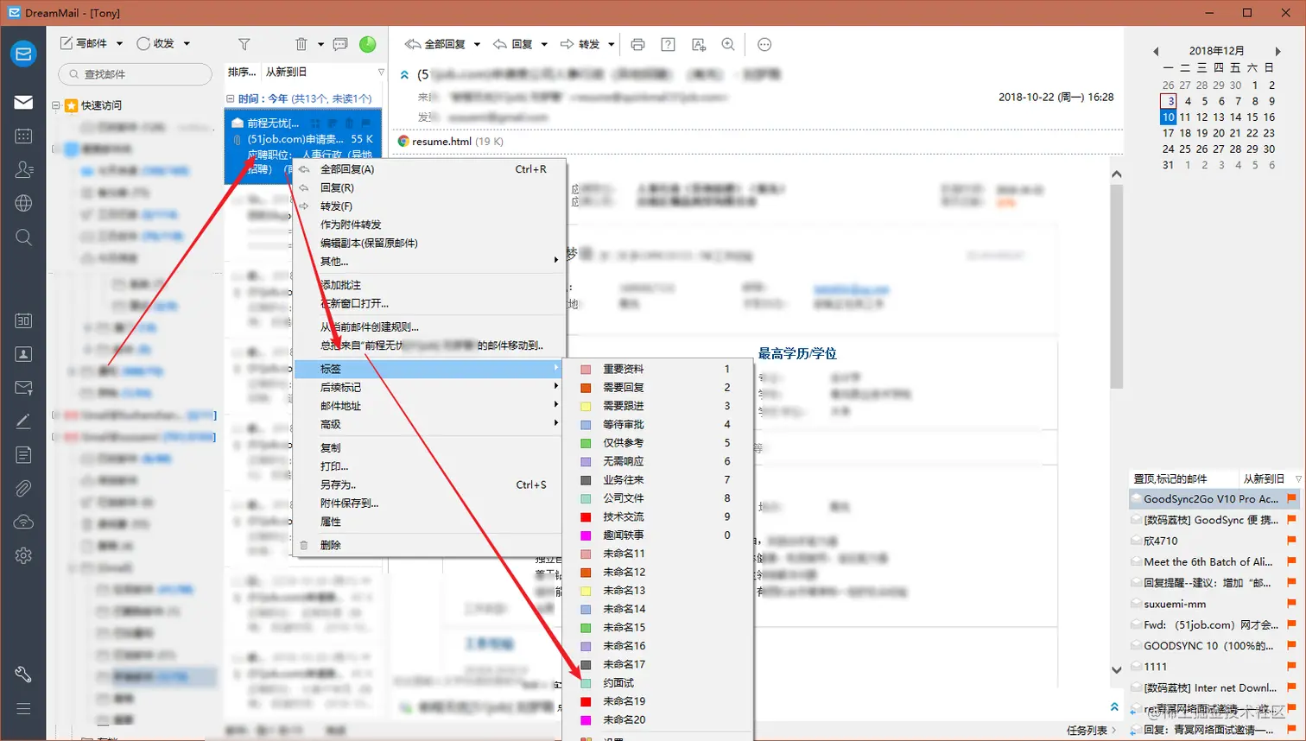
Task: Click the green clock status icon
Action: tap(368, 44)
